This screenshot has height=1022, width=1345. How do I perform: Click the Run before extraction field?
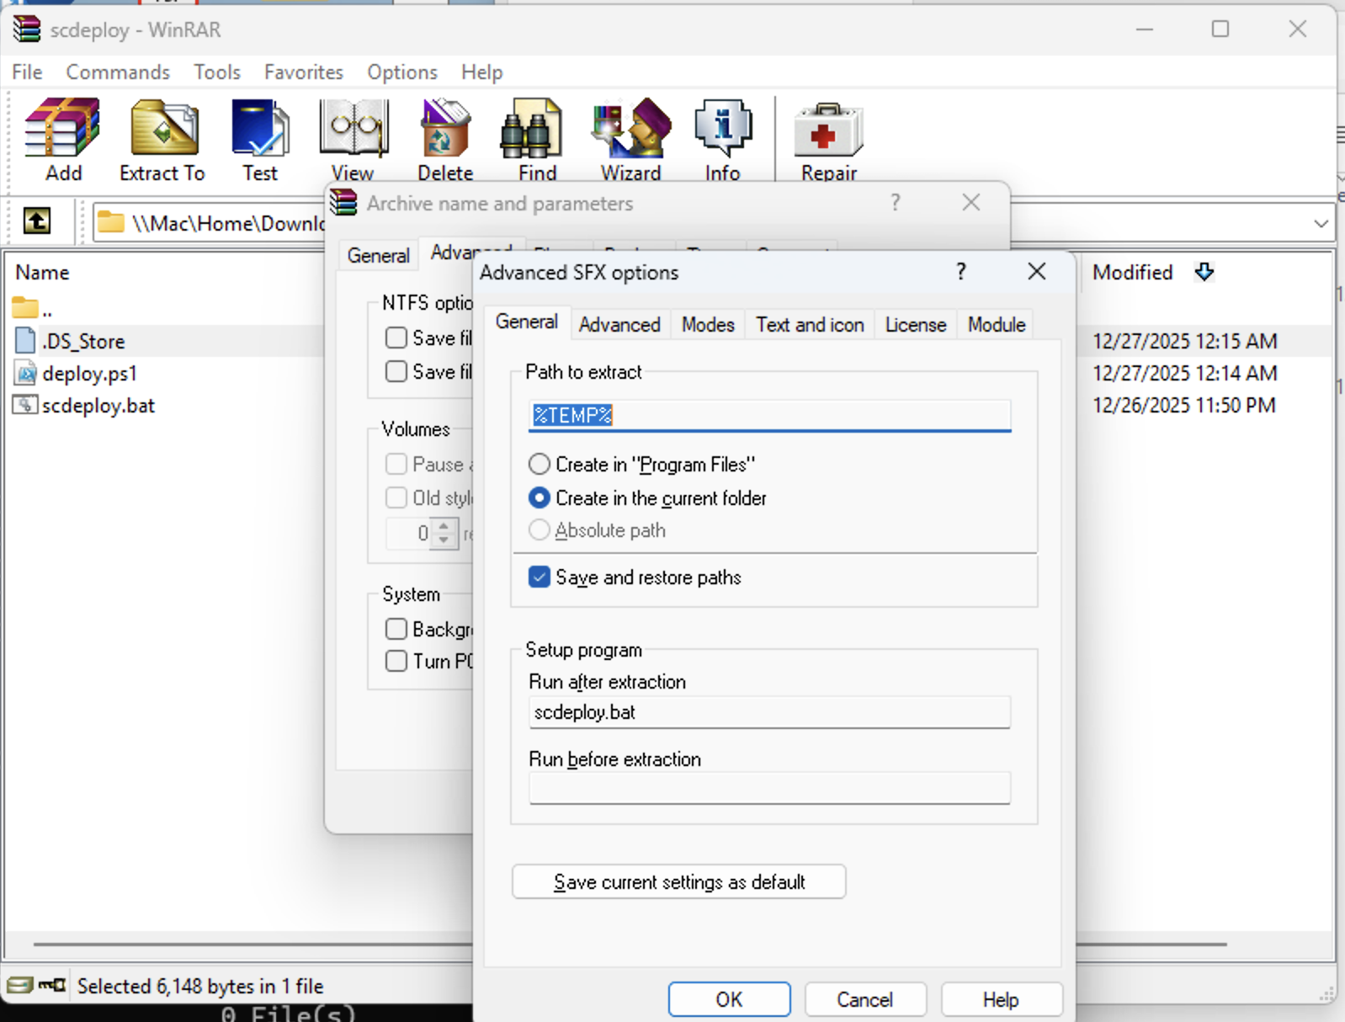(769, 789)
